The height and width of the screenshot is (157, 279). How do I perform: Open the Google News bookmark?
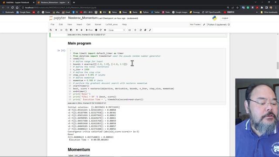[x=23, y=12]
